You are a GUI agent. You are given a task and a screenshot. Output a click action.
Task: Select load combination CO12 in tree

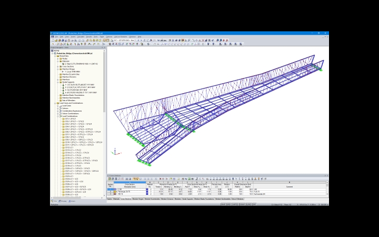[x=69, y=147]
